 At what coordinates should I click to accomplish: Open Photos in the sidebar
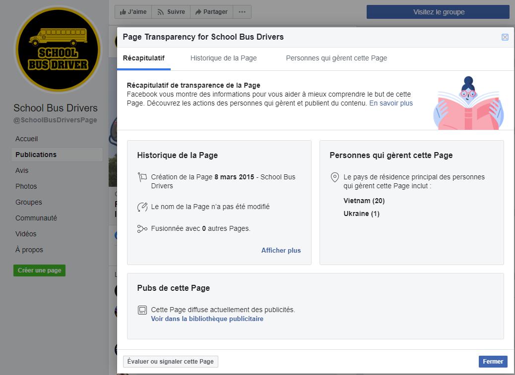(x=26, y=186)
